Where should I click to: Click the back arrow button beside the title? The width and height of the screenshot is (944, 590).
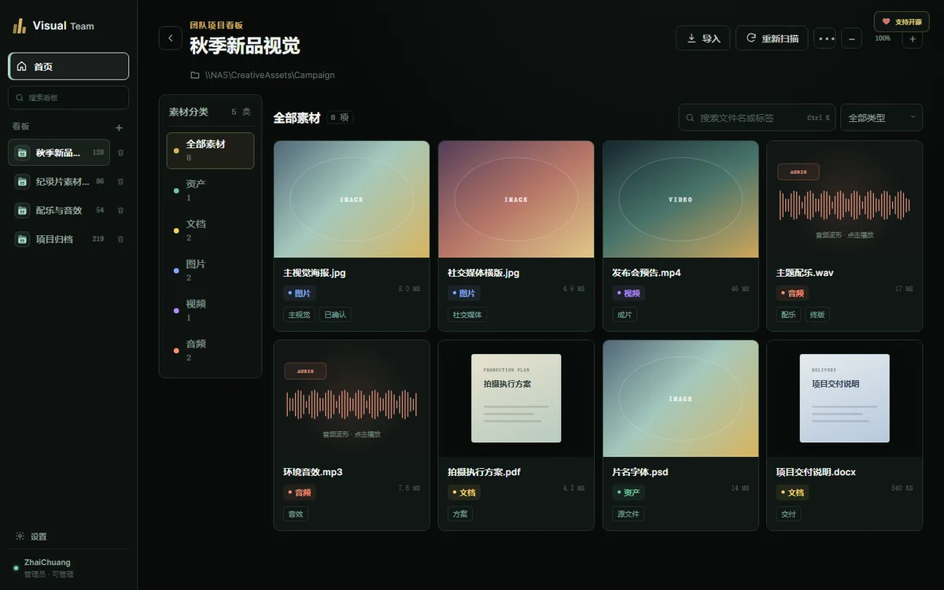click(x=171, y=38)
